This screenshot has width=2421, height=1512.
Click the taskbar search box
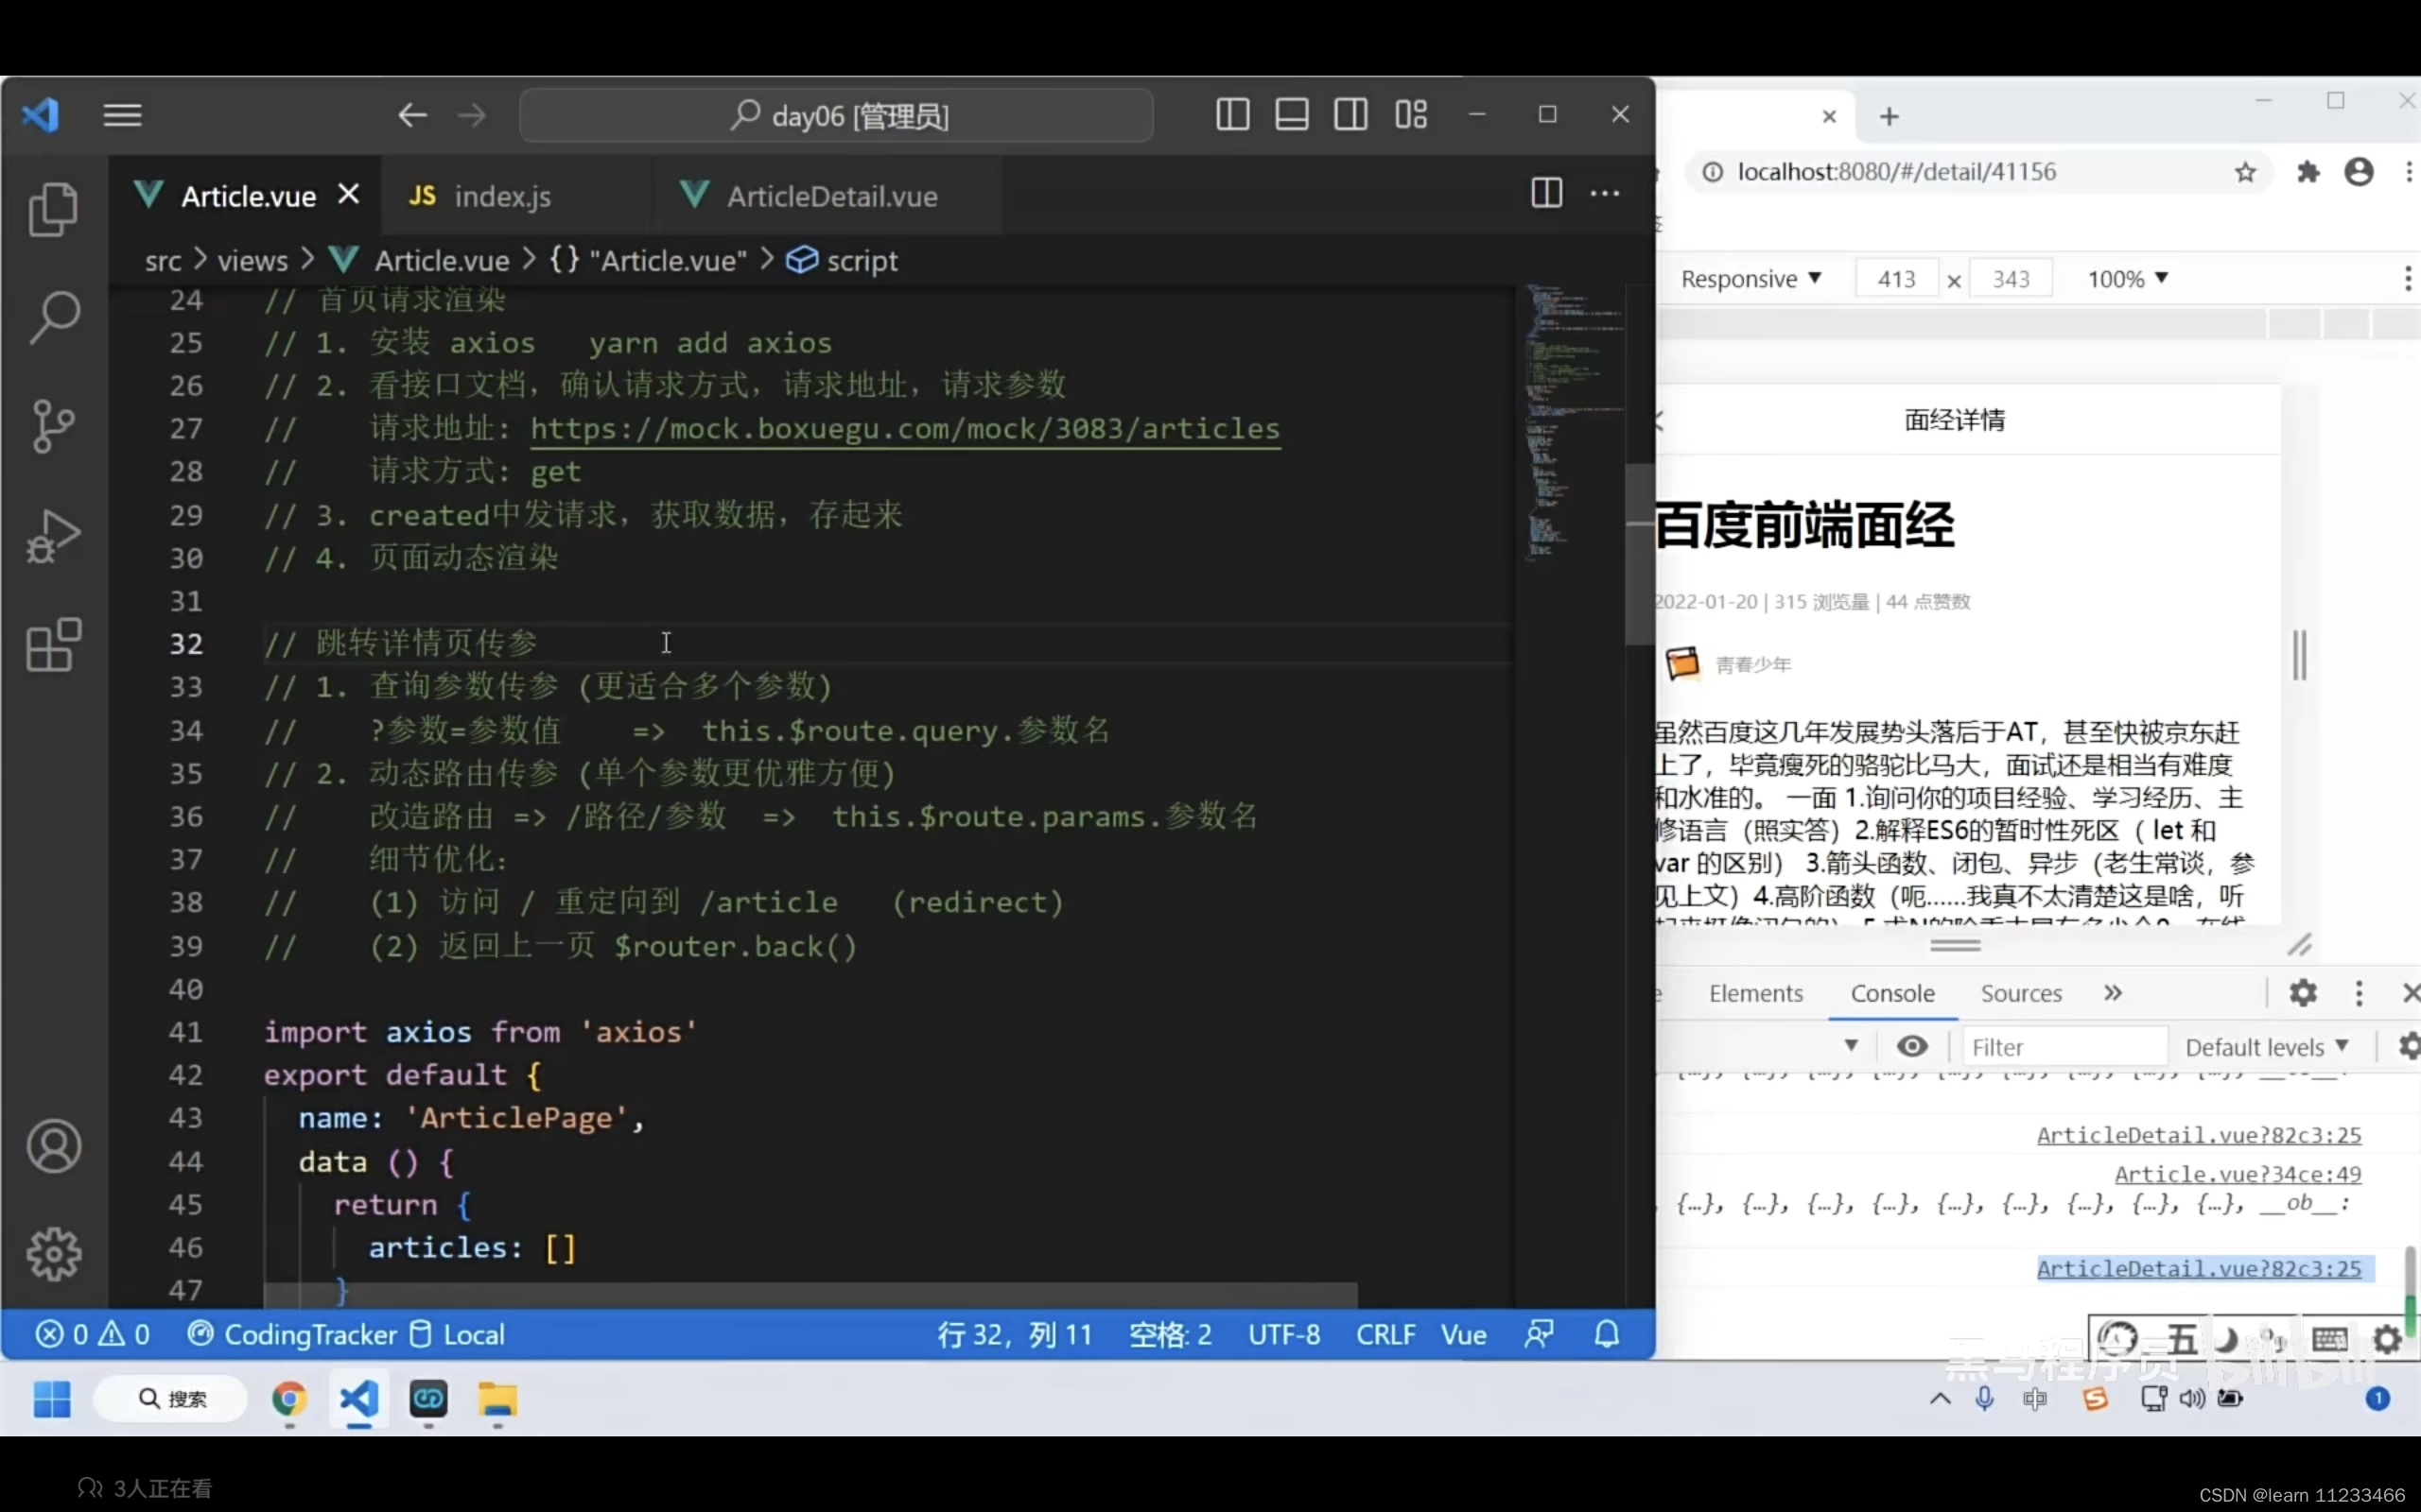coord(171,1398)
